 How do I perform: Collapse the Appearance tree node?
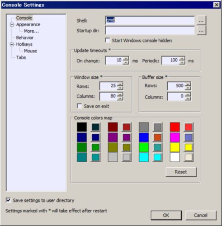(x=12, y=24)
